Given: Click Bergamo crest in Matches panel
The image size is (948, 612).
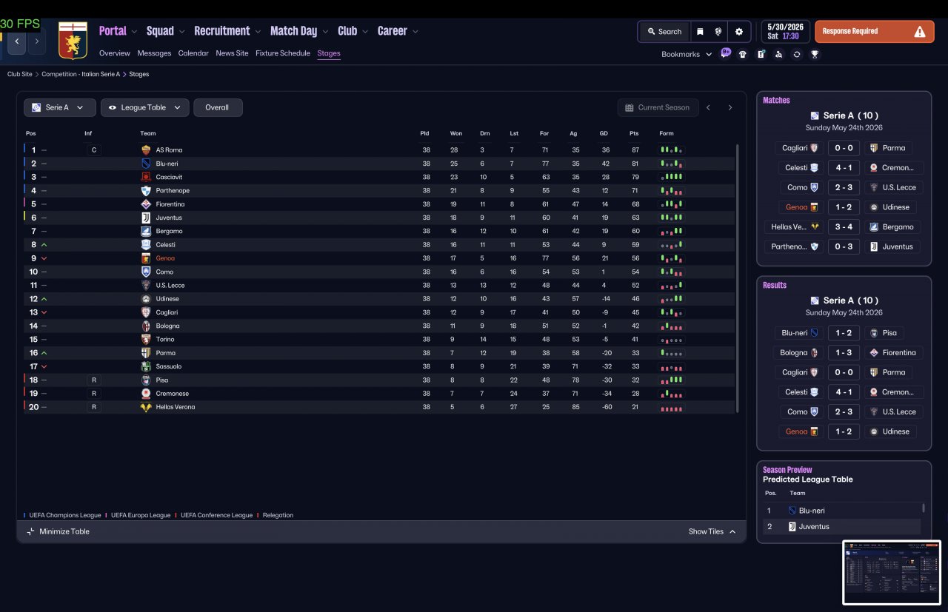Looking at the screenshot, I should [874, 227].
